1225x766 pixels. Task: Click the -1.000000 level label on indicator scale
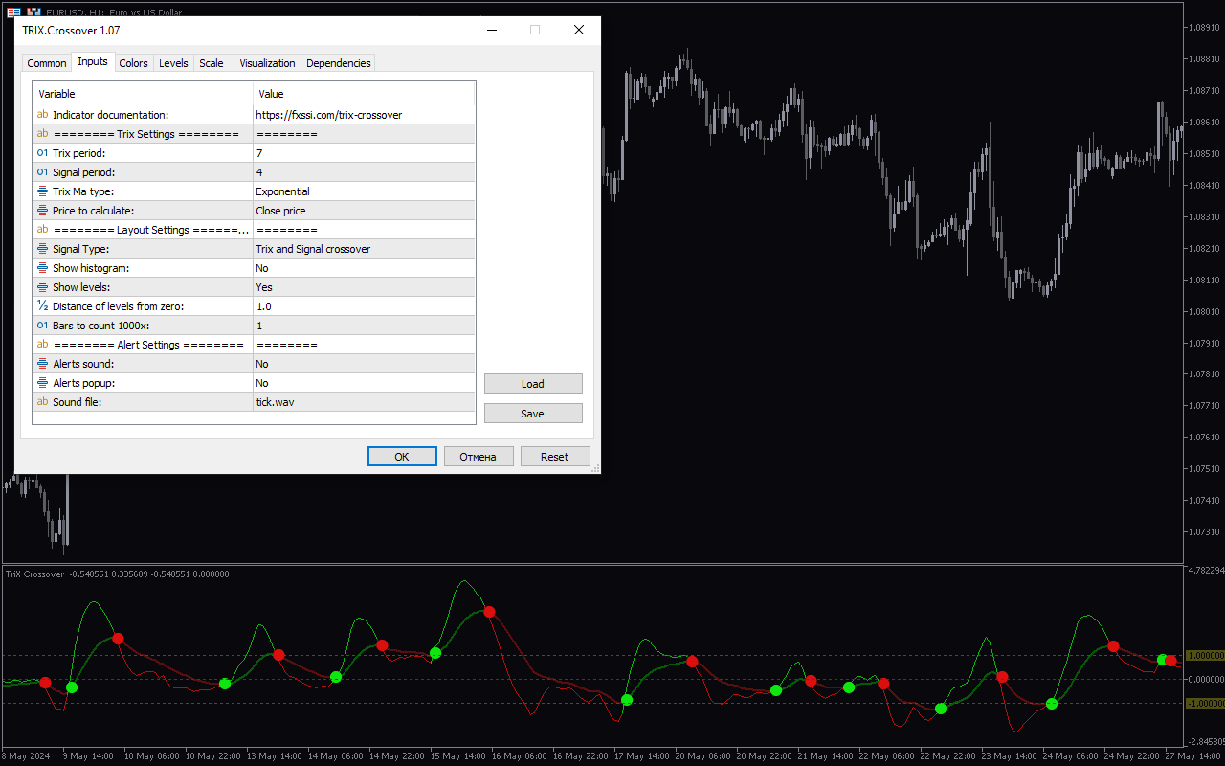(x=1204, y=703)
